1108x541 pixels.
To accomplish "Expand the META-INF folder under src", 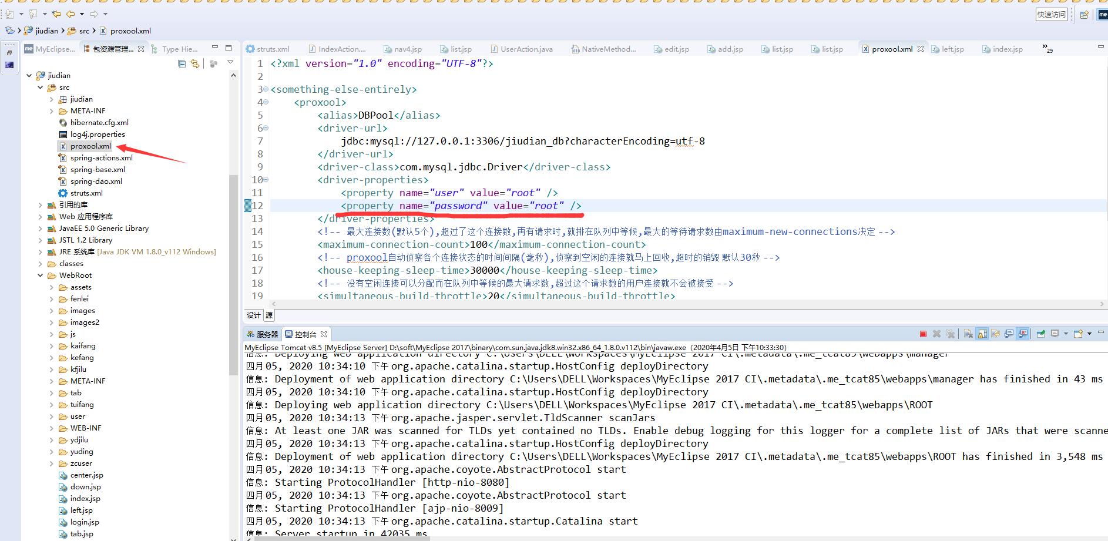I will point(52,111).
